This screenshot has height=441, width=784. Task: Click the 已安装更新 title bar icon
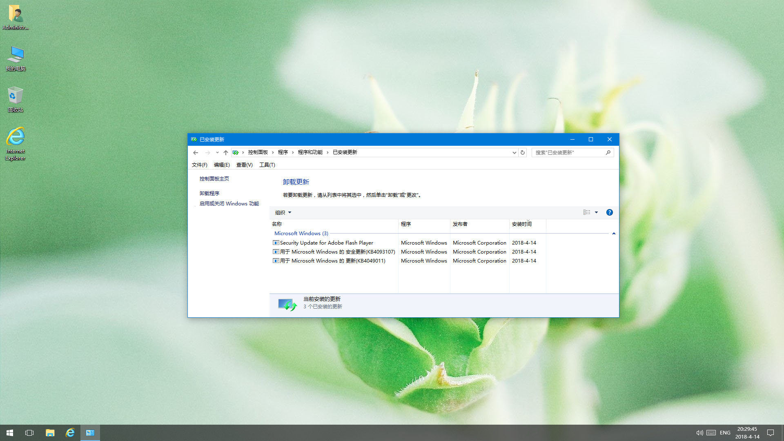[x=194, y=139]
